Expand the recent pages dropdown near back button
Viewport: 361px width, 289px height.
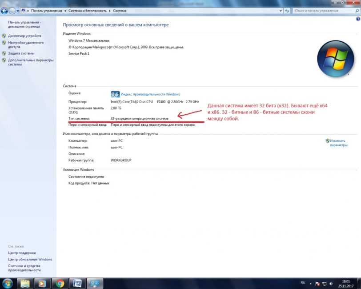coord(18,10)
